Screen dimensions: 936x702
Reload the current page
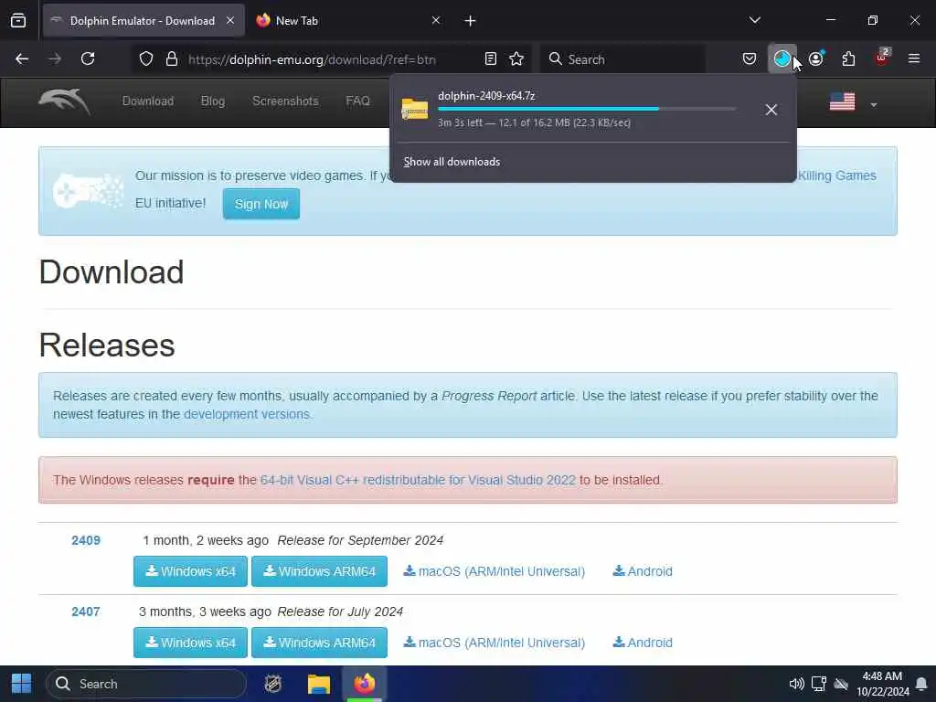coord(88,58)
